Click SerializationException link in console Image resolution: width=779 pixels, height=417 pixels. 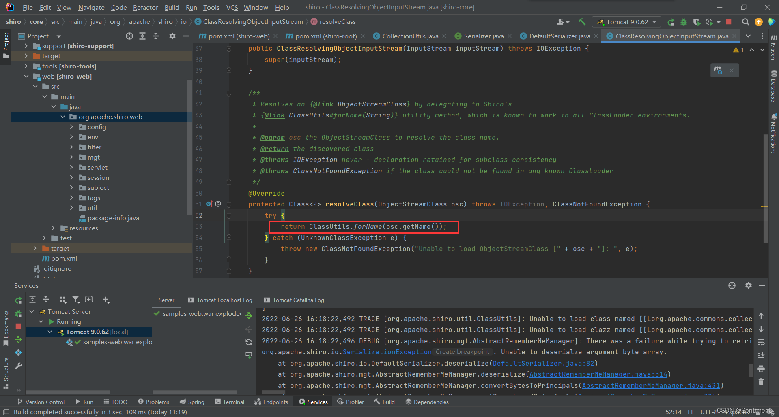point(387,352)
